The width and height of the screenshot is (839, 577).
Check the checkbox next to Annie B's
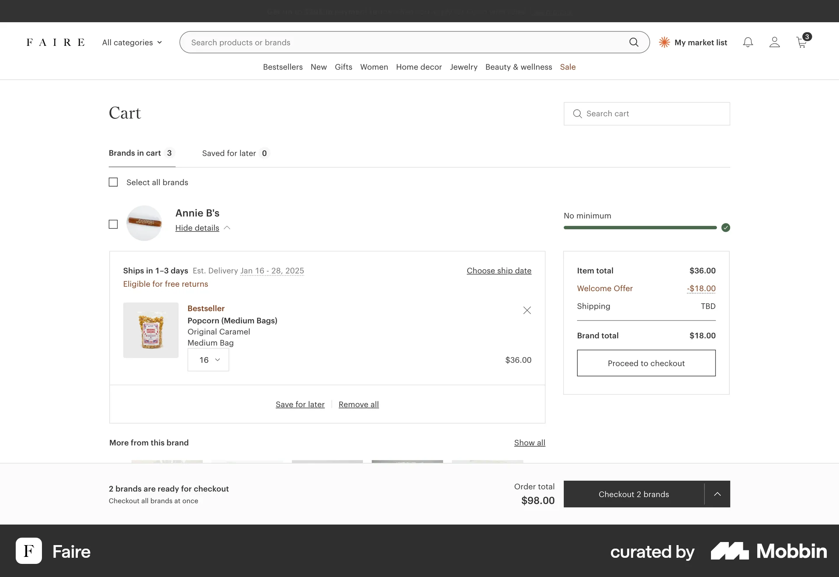(113, 224)
